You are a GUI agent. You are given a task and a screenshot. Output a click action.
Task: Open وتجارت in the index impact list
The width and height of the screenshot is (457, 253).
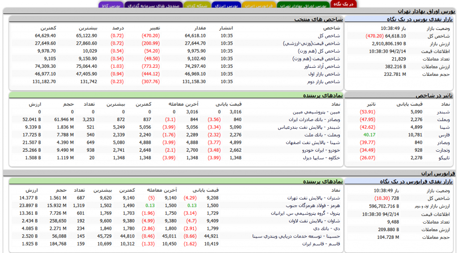(x=443, y=150)
